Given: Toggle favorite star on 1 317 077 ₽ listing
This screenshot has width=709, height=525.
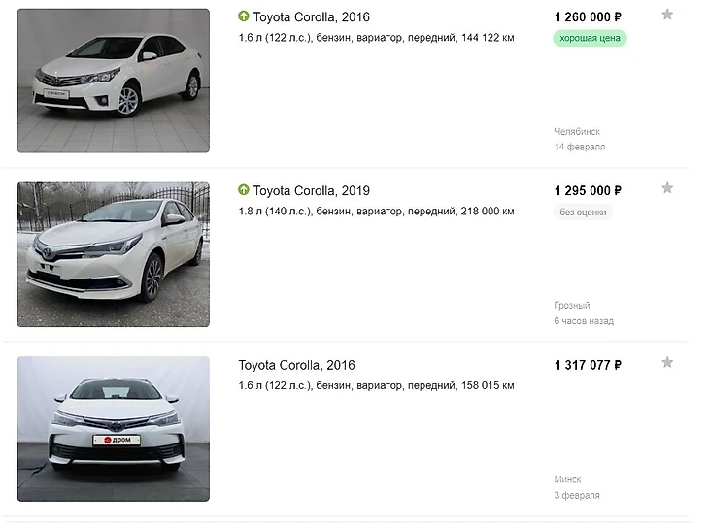Looking at the screenshot, I should [667, 363].
